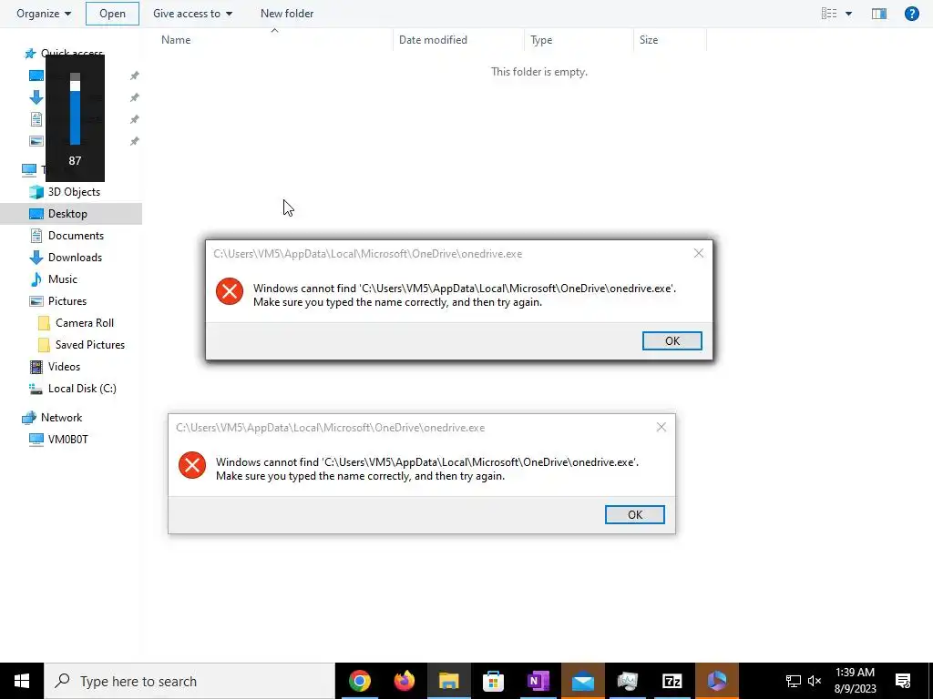Open the view options dropdown arrow
This screenshot has width=933, height=699.
pyautogui.click(x=848, y=13)
